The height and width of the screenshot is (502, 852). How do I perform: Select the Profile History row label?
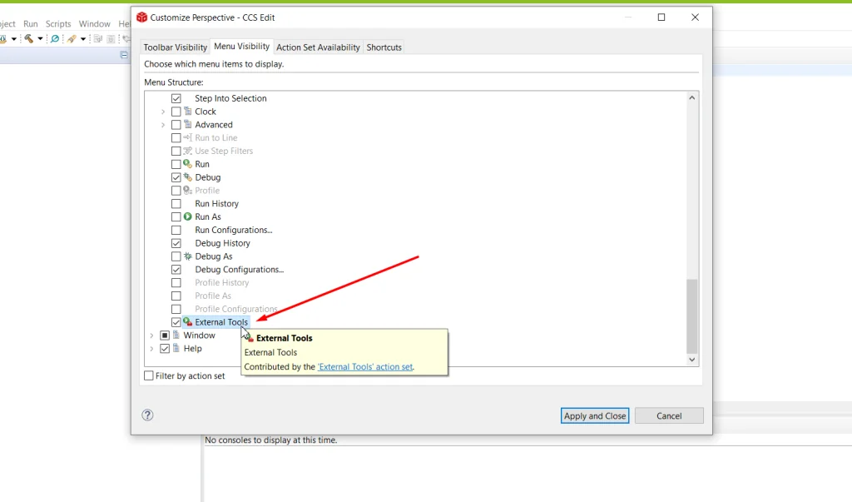(x=221, y=282)
